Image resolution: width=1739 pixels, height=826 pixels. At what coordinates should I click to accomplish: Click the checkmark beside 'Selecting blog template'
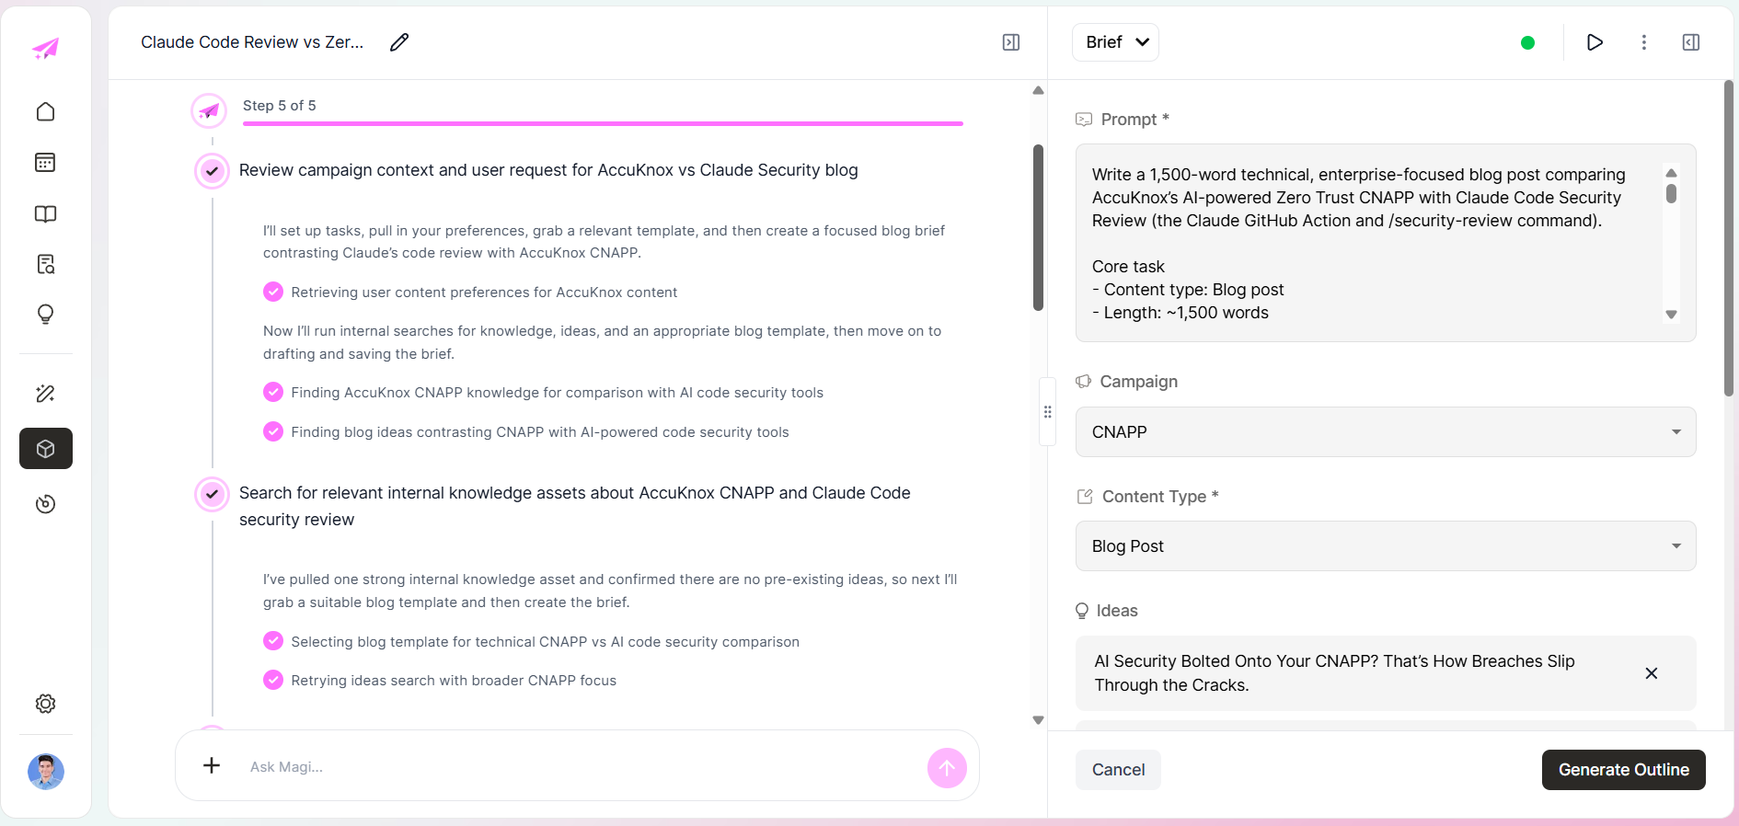click(273, 641)
